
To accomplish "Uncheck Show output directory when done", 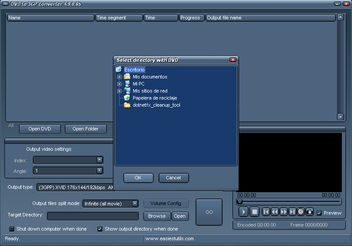I will pos(100,229).
